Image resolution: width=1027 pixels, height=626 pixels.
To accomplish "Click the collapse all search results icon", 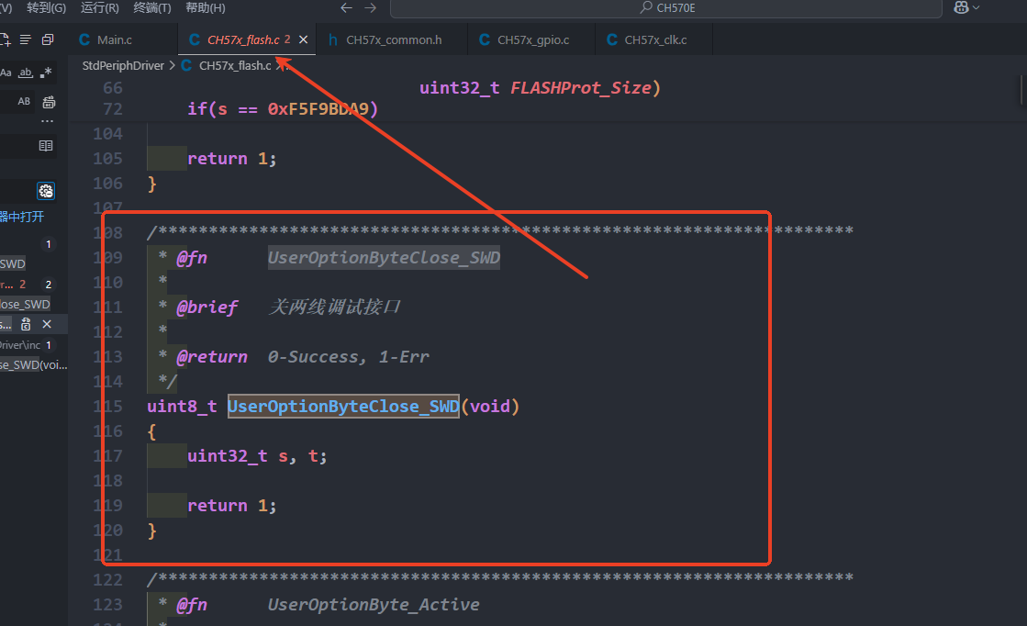I will [48, 39].
